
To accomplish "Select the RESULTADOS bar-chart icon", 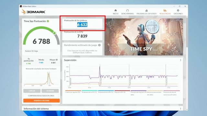I will coord(165,11).
